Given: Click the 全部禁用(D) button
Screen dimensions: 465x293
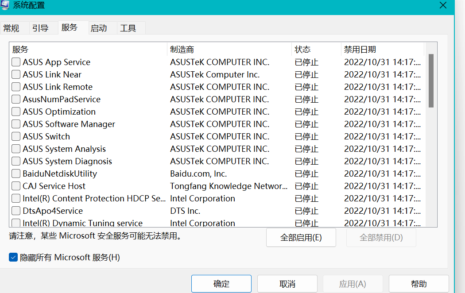Looking at the screenshot, I should pos(381,238).
